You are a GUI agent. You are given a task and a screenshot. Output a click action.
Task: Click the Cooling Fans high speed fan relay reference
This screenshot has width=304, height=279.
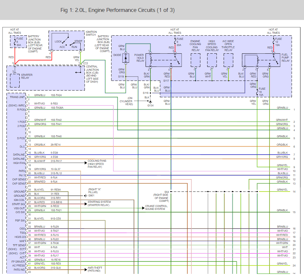click(97, 164)
